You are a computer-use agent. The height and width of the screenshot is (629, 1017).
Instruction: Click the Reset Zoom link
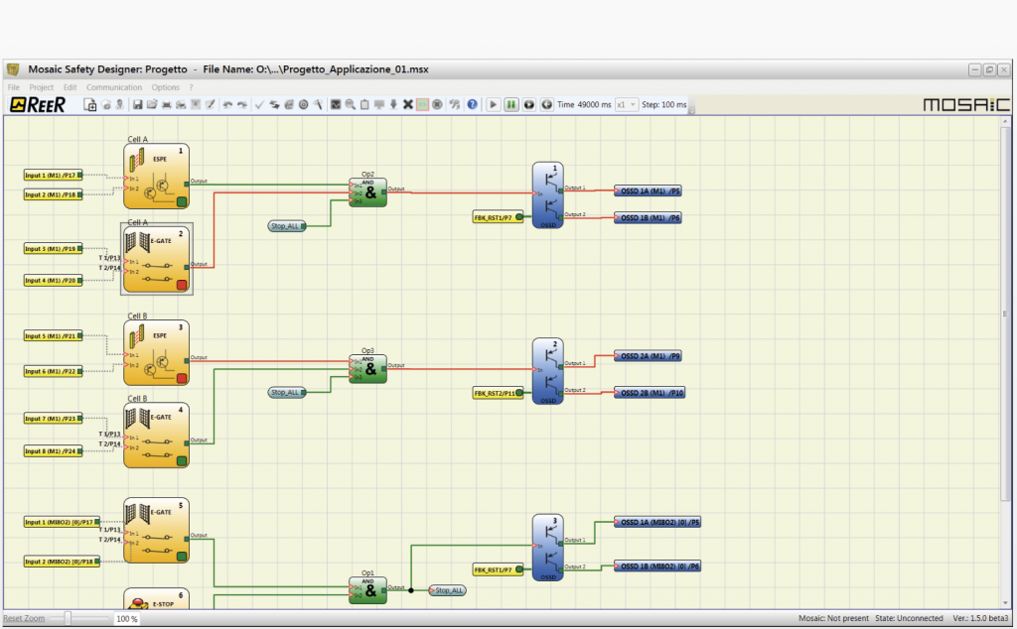[x=23, y=618]
